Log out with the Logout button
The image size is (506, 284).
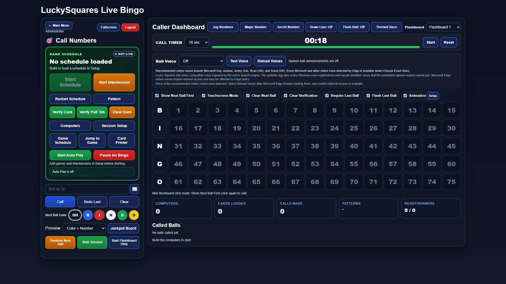click(130, 27)
